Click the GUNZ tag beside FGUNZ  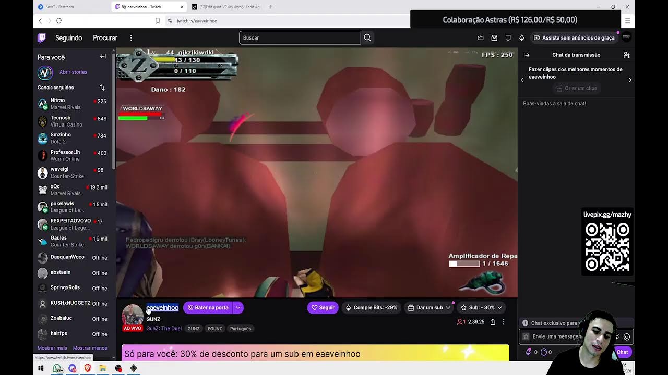[x=194, y=329]
